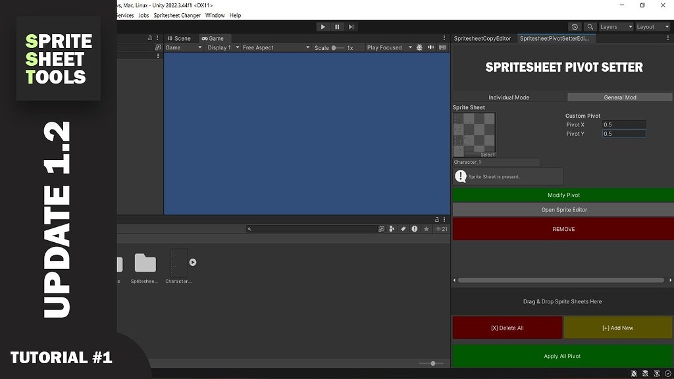Click the Stats overlay icon in Game view toolbar
The width and height of the screenshot is (674, 379).
pyautogui.click(x=442, y=47)
